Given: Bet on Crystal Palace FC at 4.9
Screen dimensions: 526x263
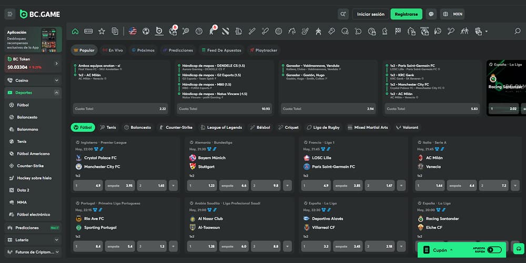Looking at the screenshot, I should pyautogui.click(x=88, y=186).
